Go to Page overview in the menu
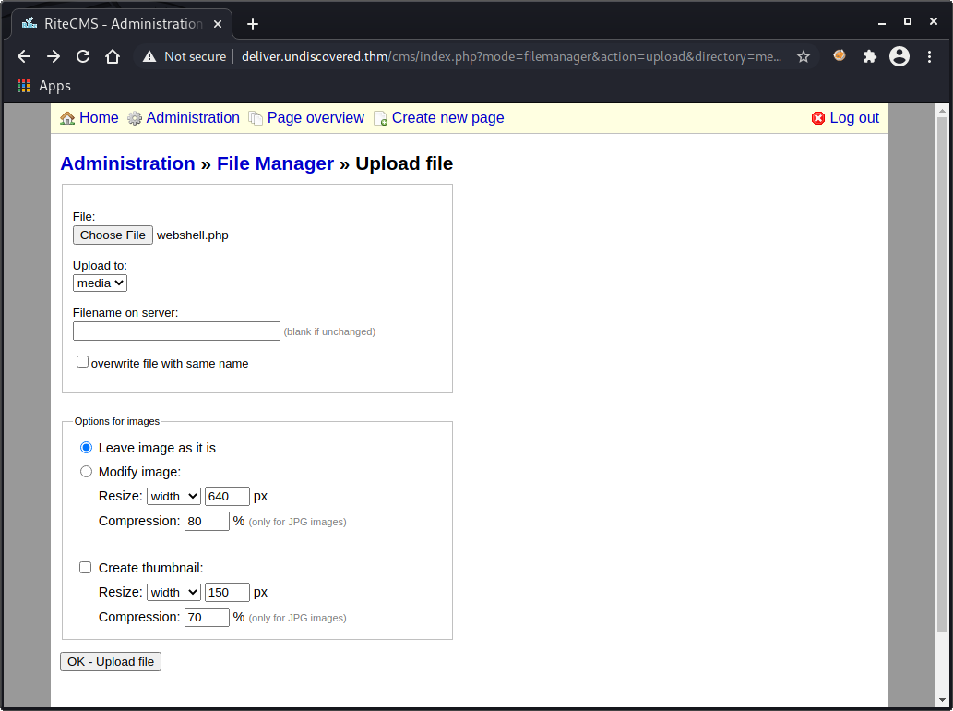The height and width of the screenshot is (711, 953). click(315, 118)
